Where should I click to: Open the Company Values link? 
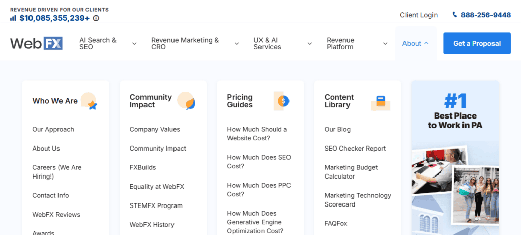click(155, 129)
